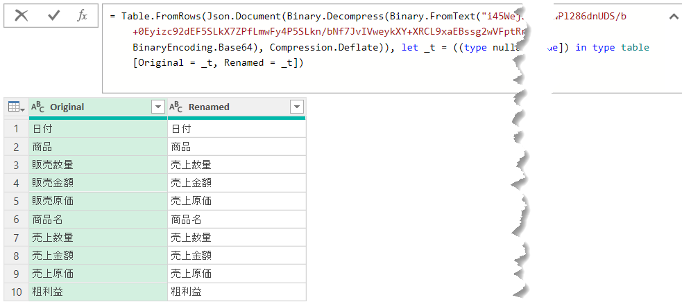Select row number 10
Screen dimensions: 682x302
point(17,292)
